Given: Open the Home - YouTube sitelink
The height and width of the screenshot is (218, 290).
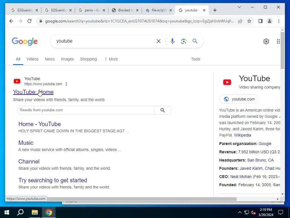Looking at the screenshot, I should pos(40,124).
